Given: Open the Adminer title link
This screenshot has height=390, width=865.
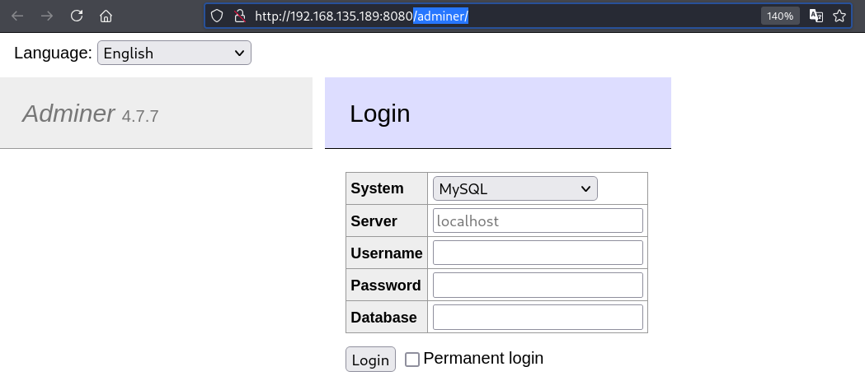Looking at the screenshot, I should (x=68, y=114).
